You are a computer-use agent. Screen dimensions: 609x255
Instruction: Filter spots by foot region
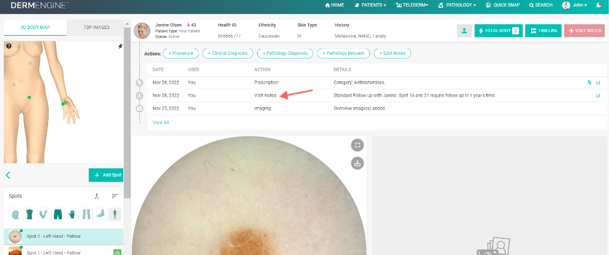100,214
